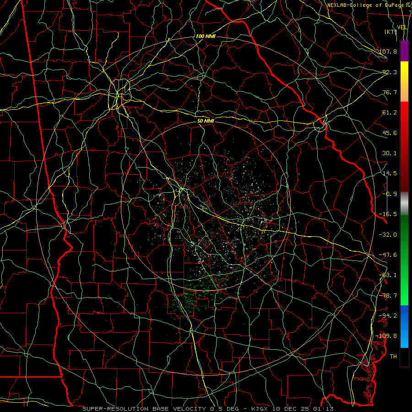The image size is (412, 412).
Task: Click the 50 NMI range ring label
Action: click(206, 121)
